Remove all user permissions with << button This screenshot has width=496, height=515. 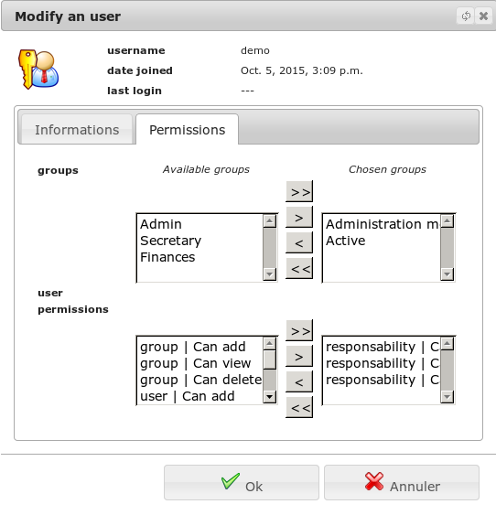pyautogui.click(x=299, y=408)
